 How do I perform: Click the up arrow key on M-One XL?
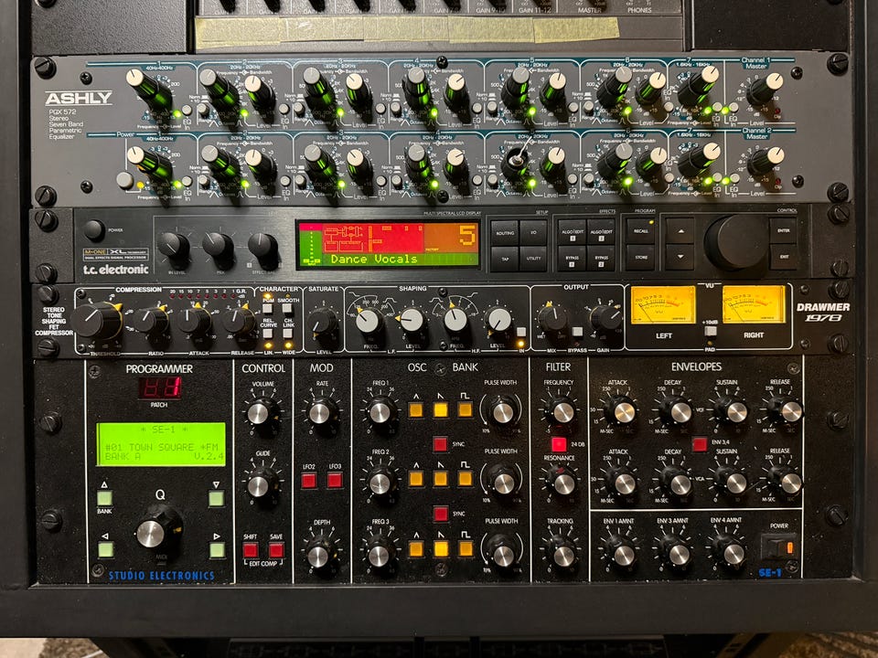point(680,230)
